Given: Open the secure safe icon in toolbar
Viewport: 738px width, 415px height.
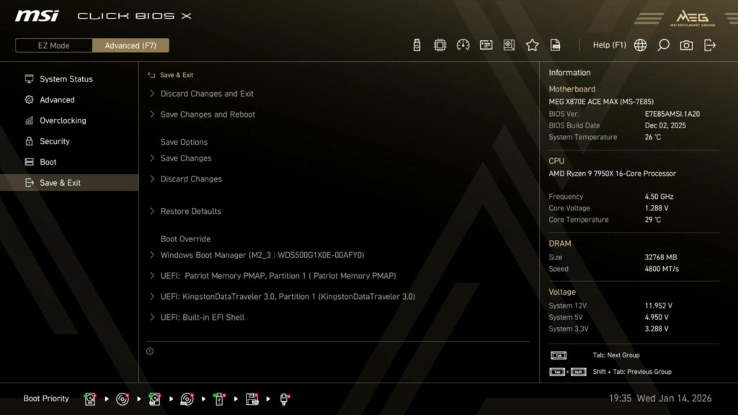Looking at the screenshot, I should (509, 45).
